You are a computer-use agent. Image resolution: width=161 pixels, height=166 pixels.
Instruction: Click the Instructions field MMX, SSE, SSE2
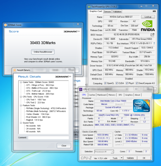click(x=122, y=126)
